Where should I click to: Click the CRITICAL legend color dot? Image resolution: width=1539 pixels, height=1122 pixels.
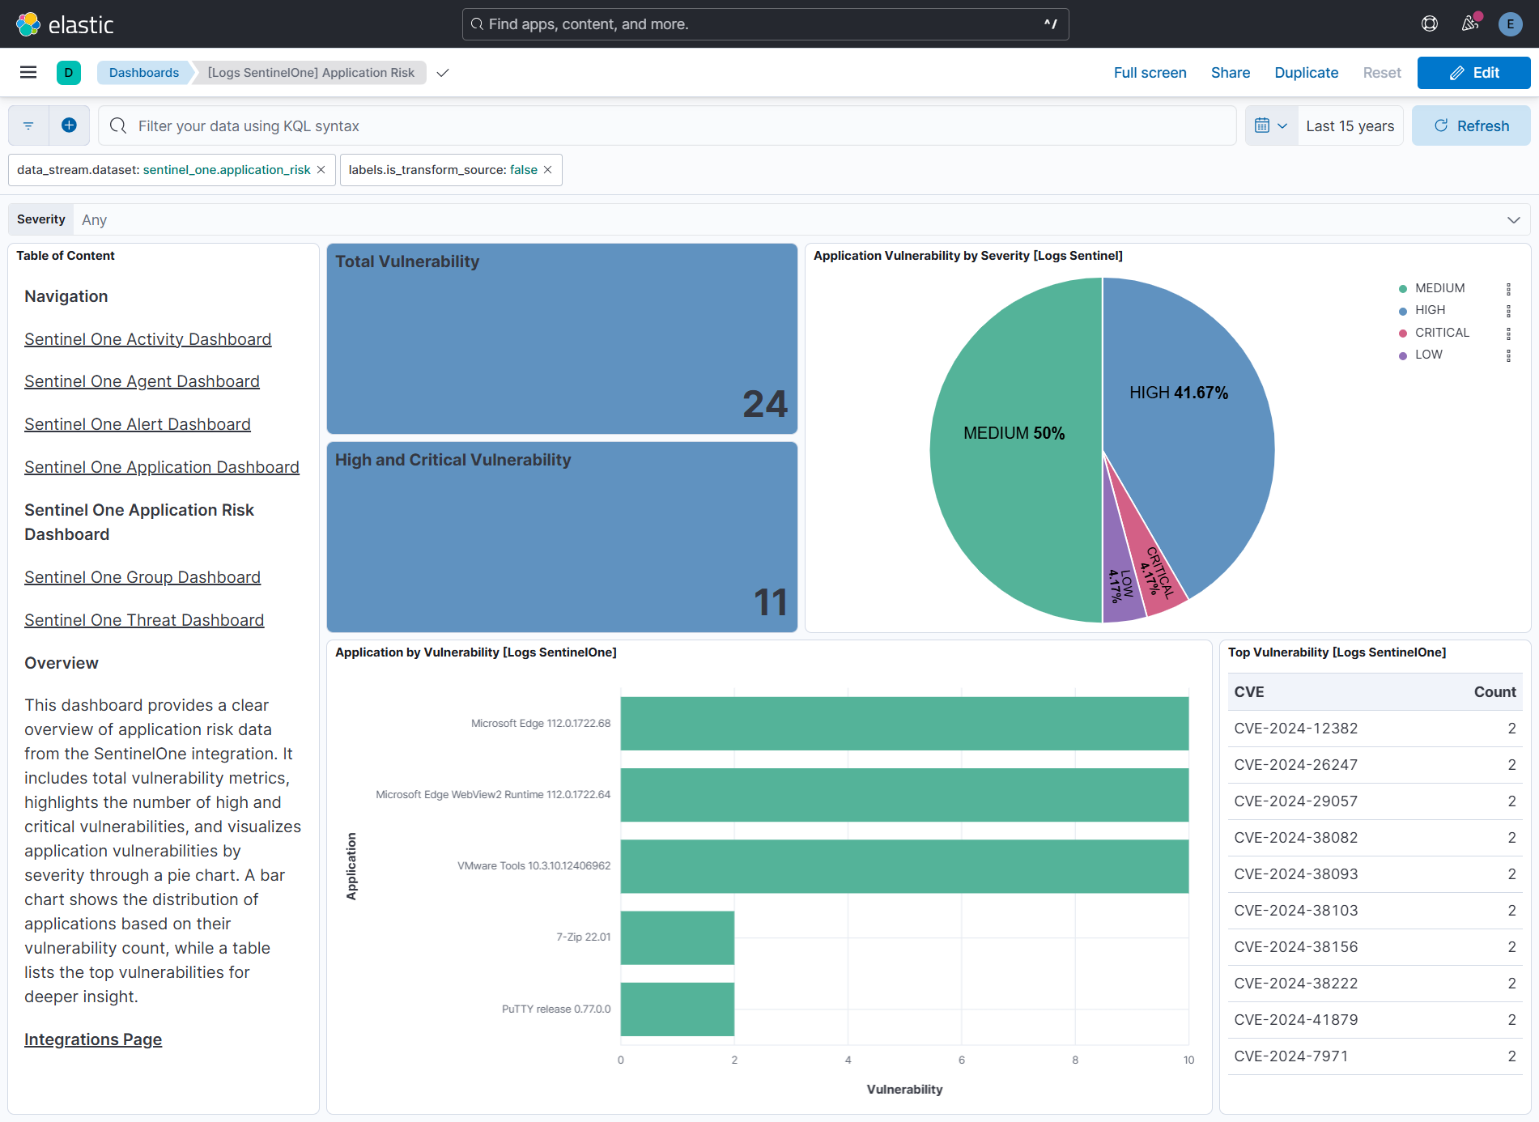1403,334
